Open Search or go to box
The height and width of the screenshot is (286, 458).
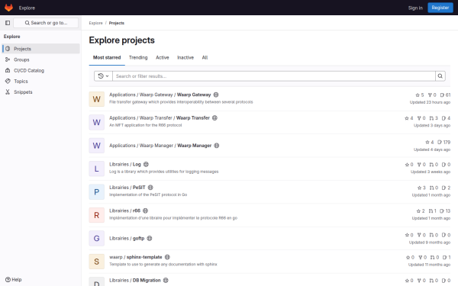tap(46, 23)
